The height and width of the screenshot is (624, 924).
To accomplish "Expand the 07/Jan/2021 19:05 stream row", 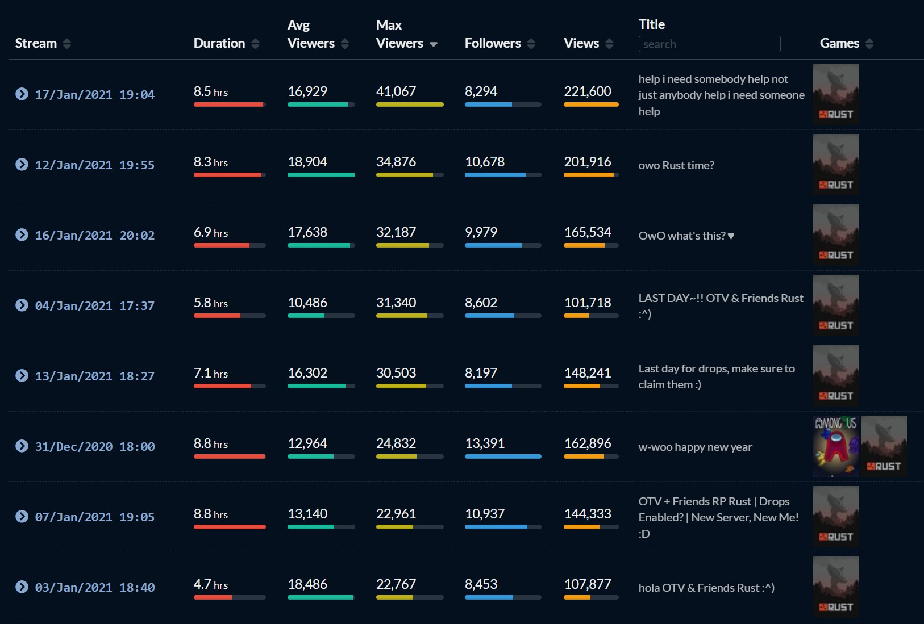I will (22, 517).
